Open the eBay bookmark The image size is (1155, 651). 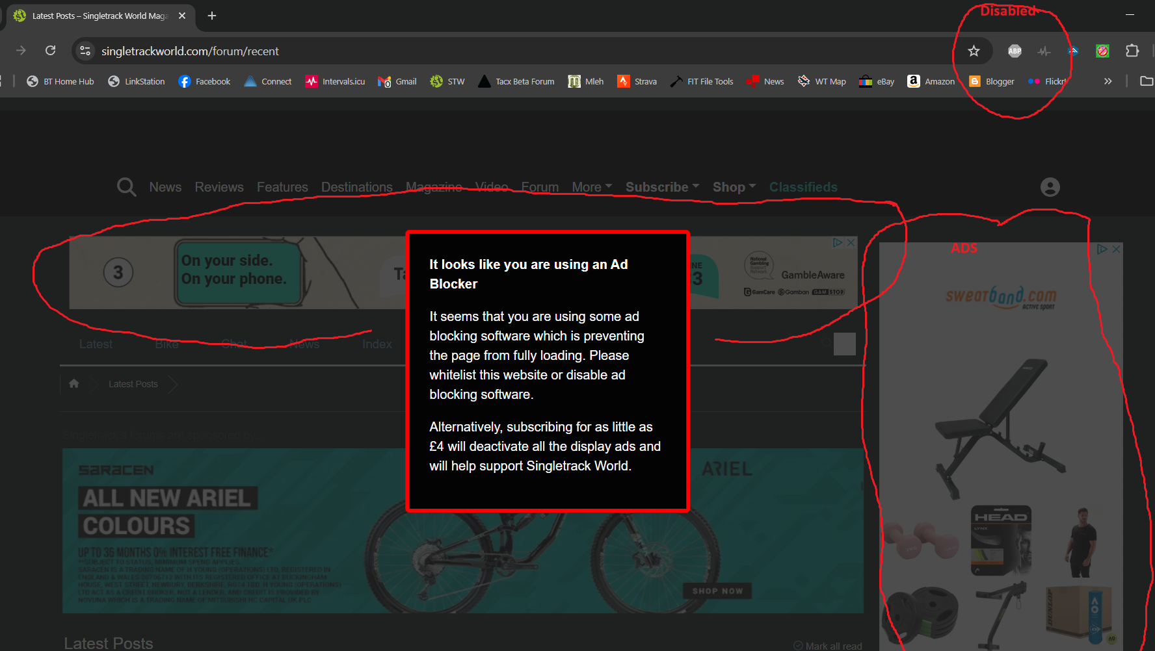point(876,81)
